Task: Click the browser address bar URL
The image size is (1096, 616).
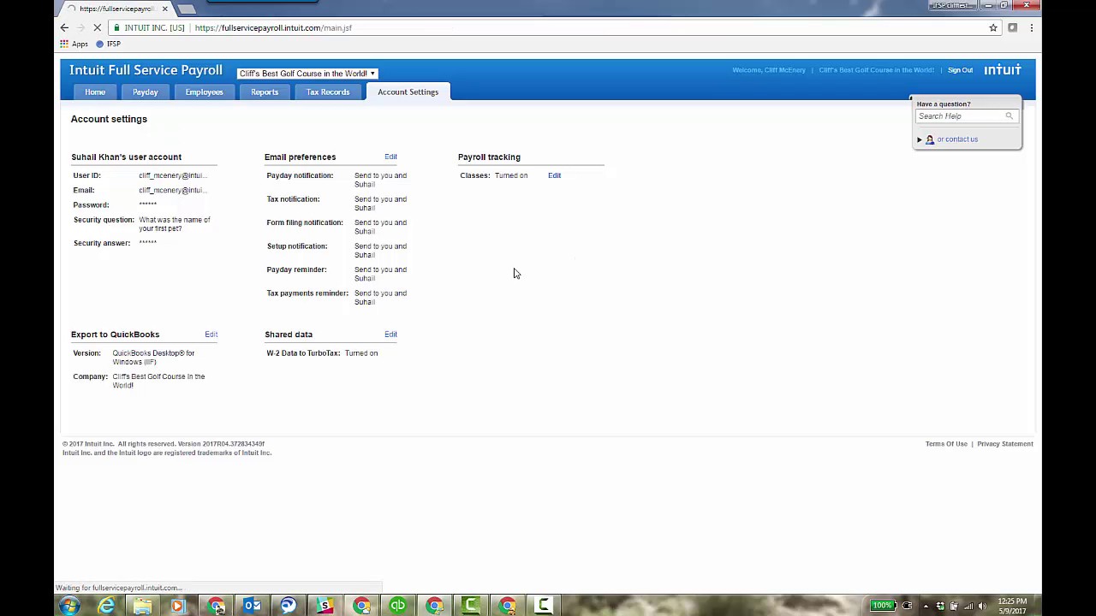Action: 273,27
